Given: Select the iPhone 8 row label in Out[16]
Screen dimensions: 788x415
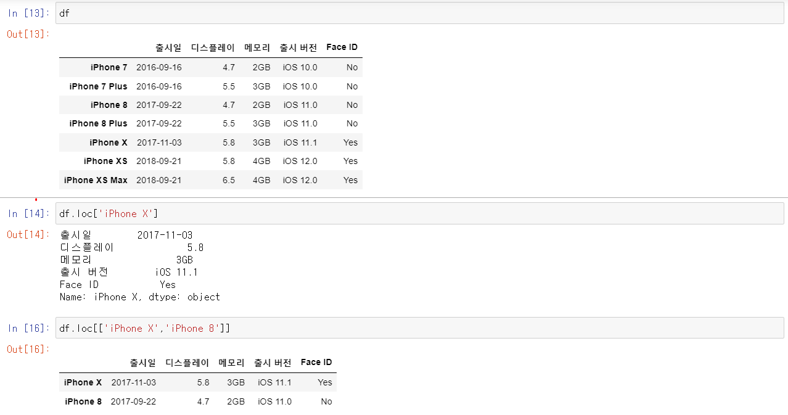Looking at the screenshot, I should pyautogui.click(x=83, y=401).
